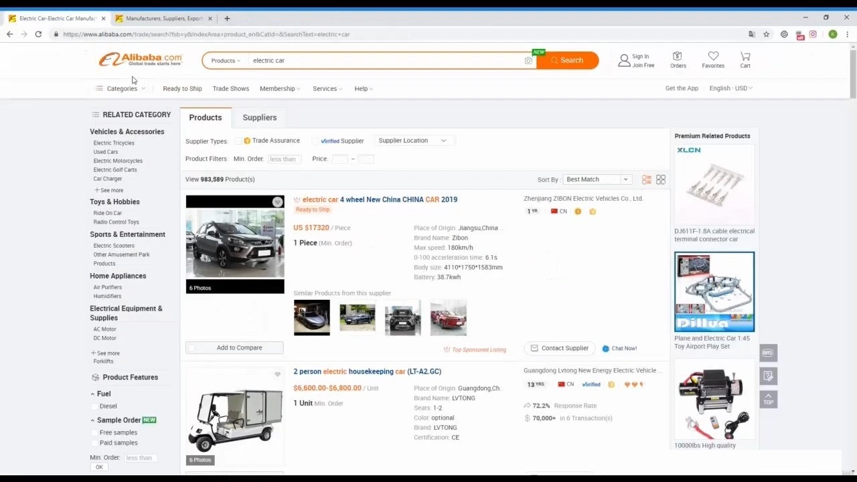Close the Electric Car browser tab

[102, 18]
